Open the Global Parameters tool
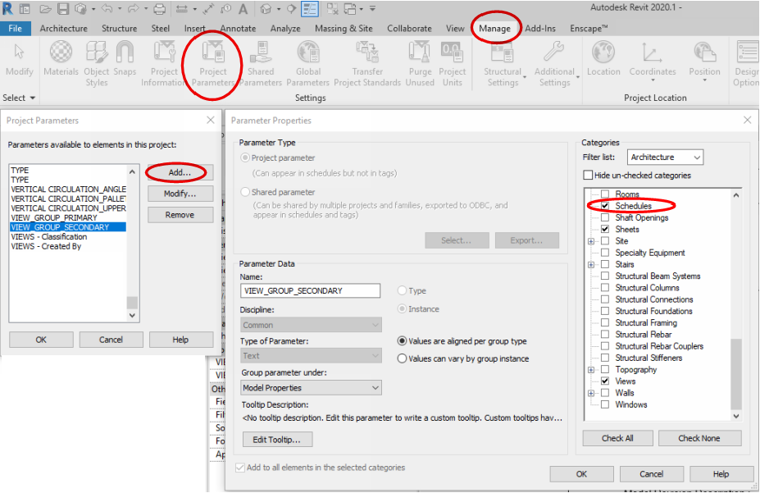The width and height of the screenshot is (760, 493). [x=307, y=66]
